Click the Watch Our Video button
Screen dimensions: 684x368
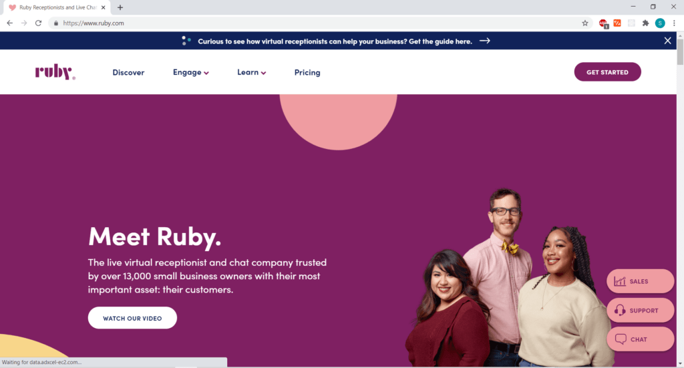(132, 318)
